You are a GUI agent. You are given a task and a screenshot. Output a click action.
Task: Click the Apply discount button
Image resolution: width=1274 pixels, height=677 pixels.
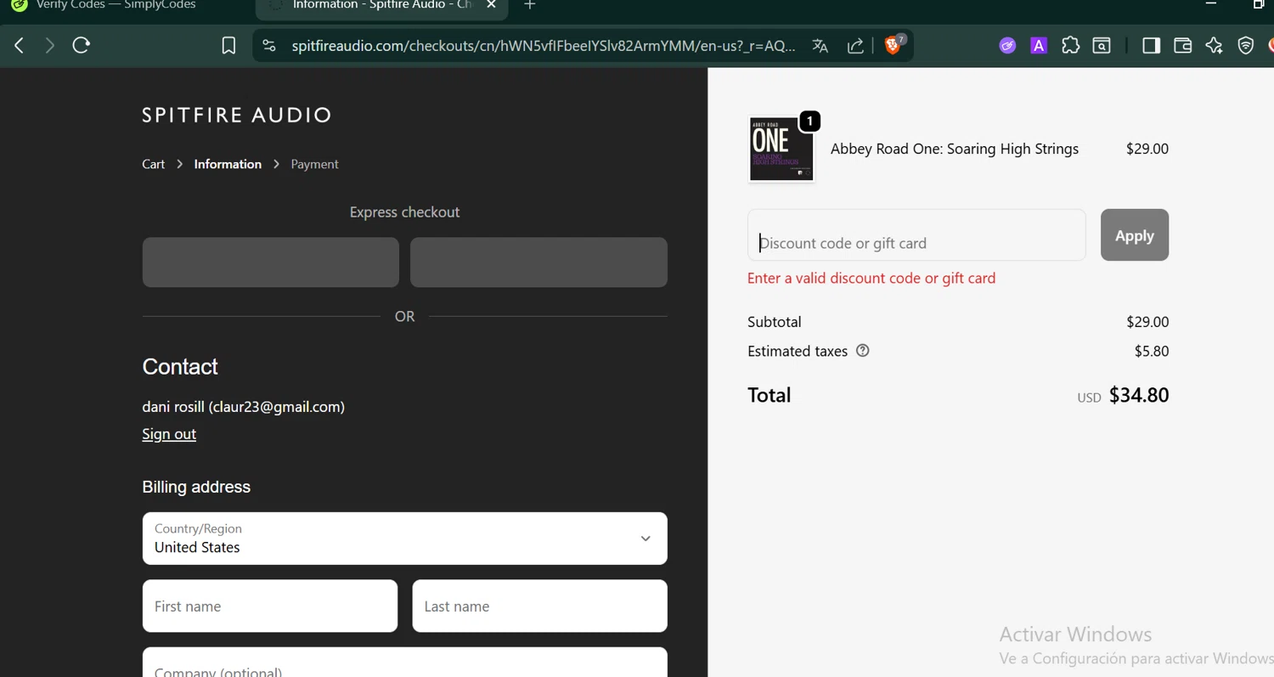(1135, 235)
